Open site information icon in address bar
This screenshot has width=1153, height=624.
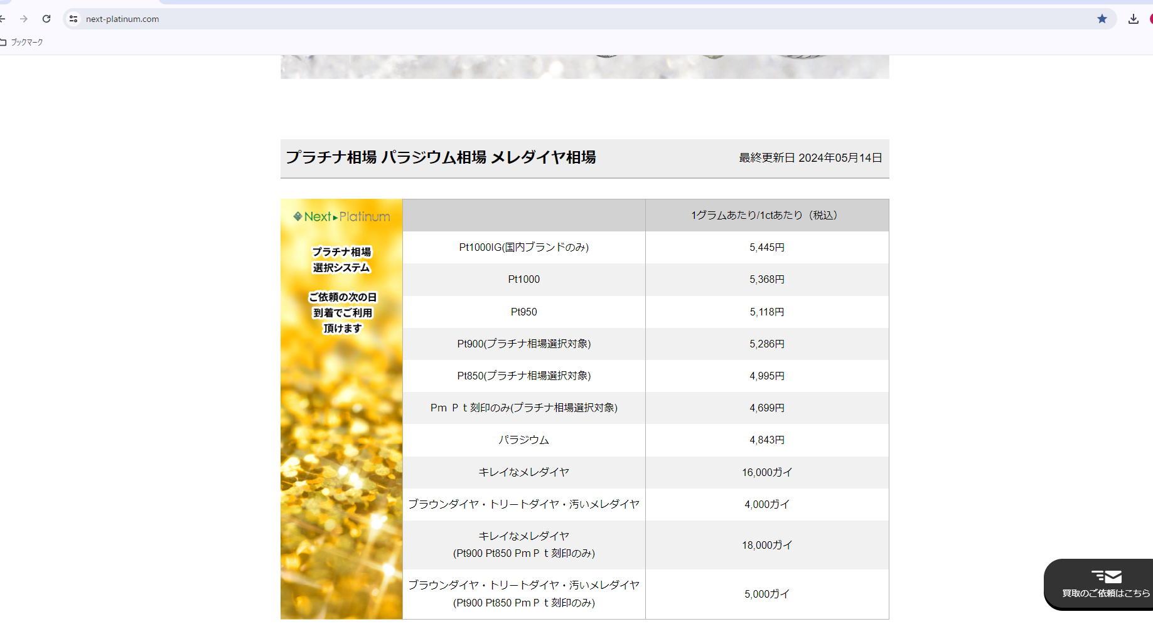coord(73,19)
